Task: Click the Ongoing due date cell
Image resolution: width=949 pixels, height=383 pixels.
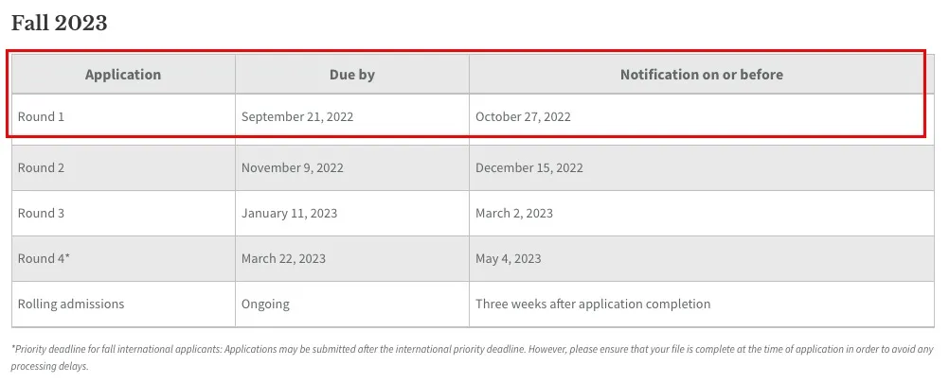Action: tap(265, 304)
